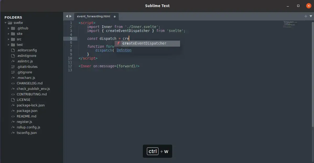Click the minimap code preview
Image resolution: width=314 pixels, height=163 pixels.
290,24
